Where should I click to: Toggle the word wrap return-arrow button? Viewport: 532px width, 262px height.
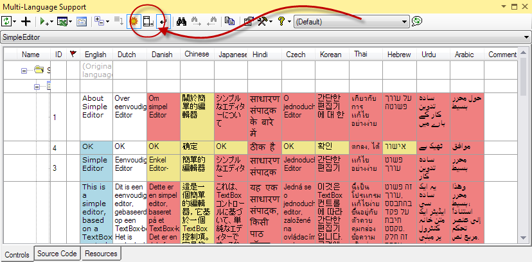point(162,21)
